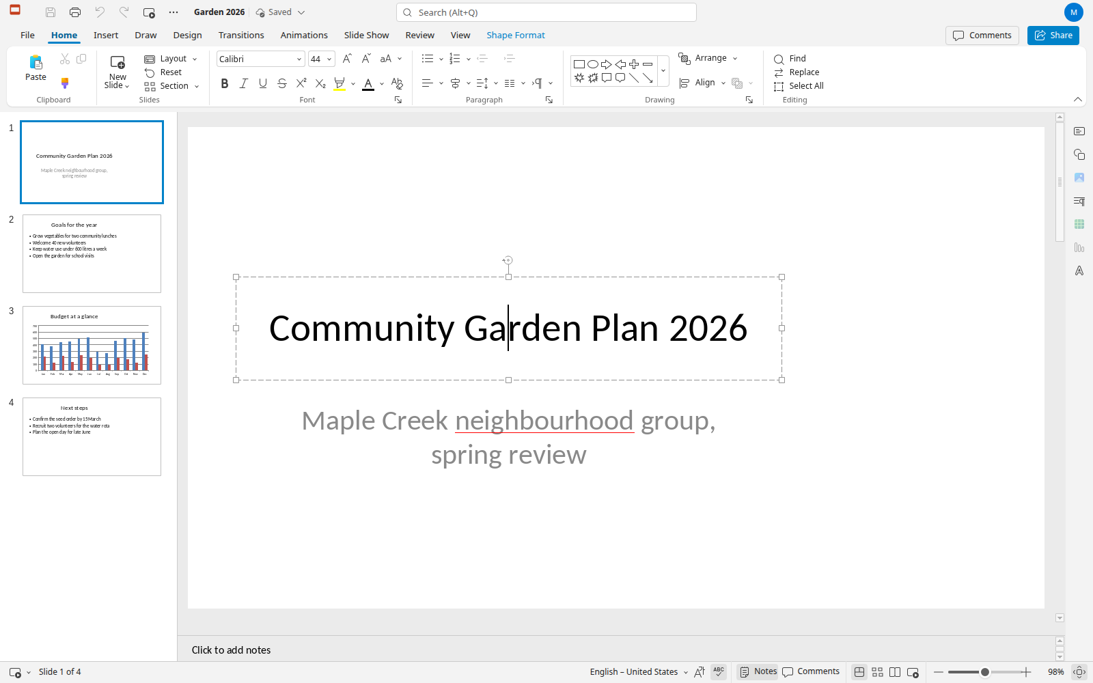Screen dimensions: 1093x683
Task: Increase font size with the grow-font icon
Action: point(347,59)
